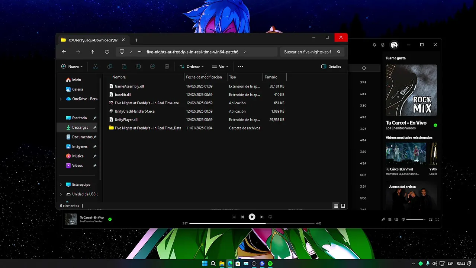Open Connect to a device in Spotify
This screenshot has width=476, height=268.
pyautogui.click(x=396, y=219)
